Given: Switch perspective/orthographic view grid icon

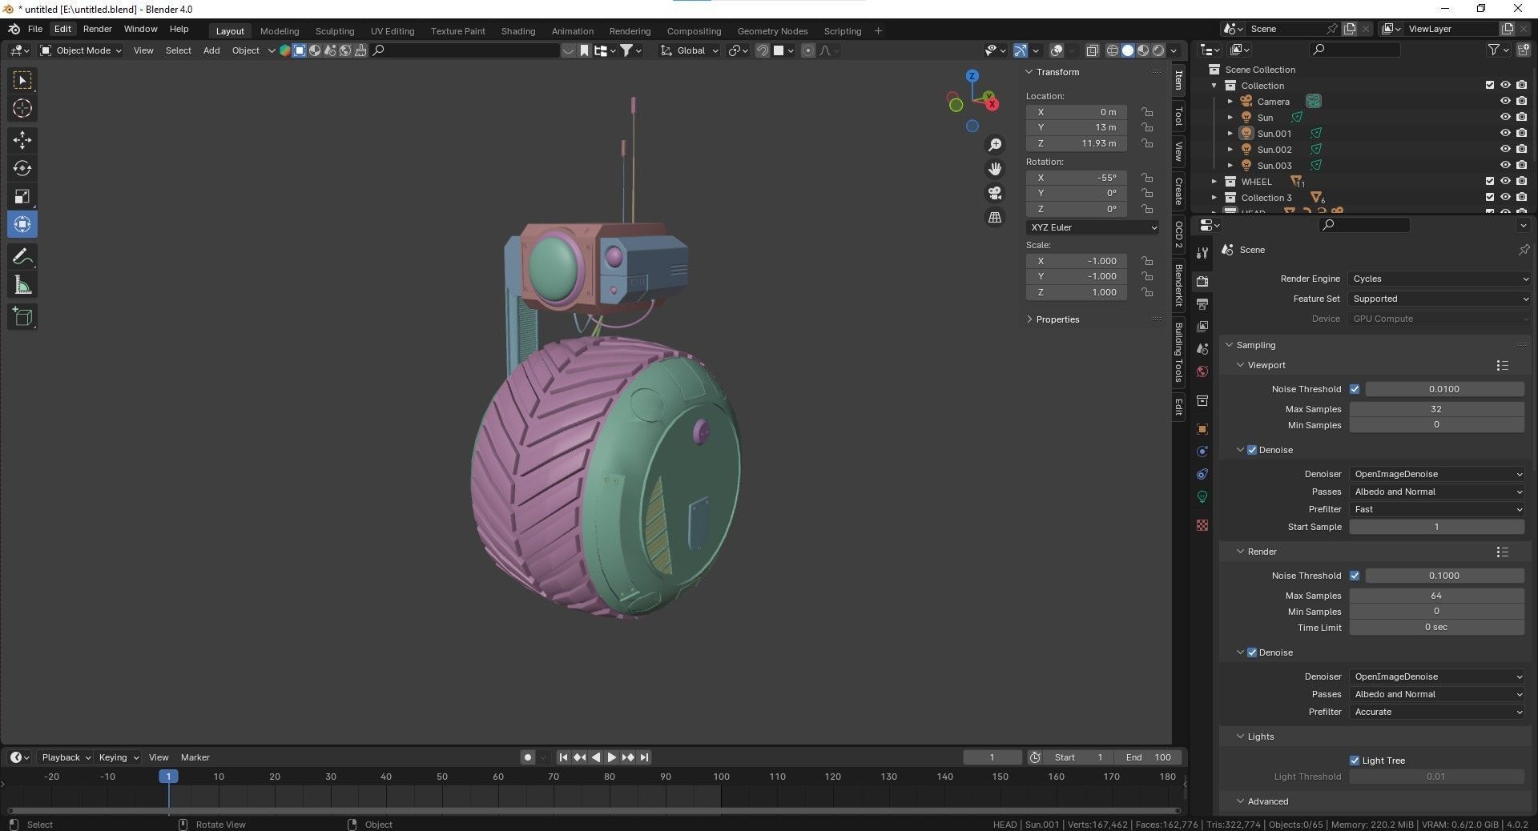Looking at the screenshot, I should click(995, 217).
